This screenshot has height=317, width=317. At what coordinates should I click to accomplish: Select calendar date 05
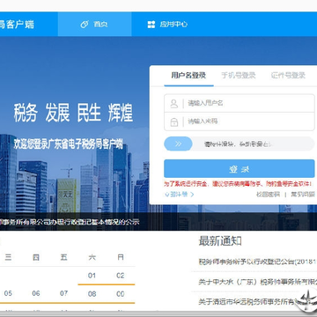coord(8,293)
